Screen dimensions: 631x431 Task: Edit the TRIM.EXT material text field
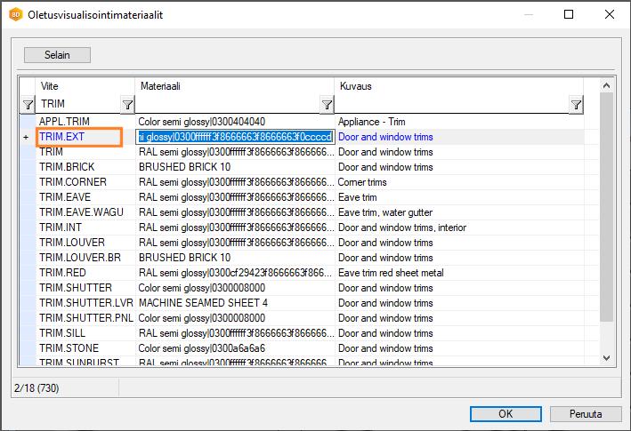pos(235,137)
